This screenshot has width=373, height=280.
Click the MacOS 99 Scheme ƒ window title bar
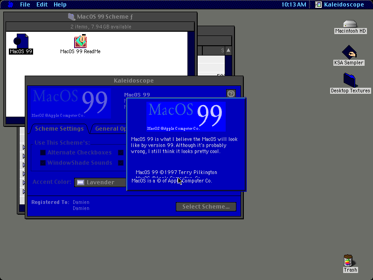pyautogui.click(x=100, y=17)
